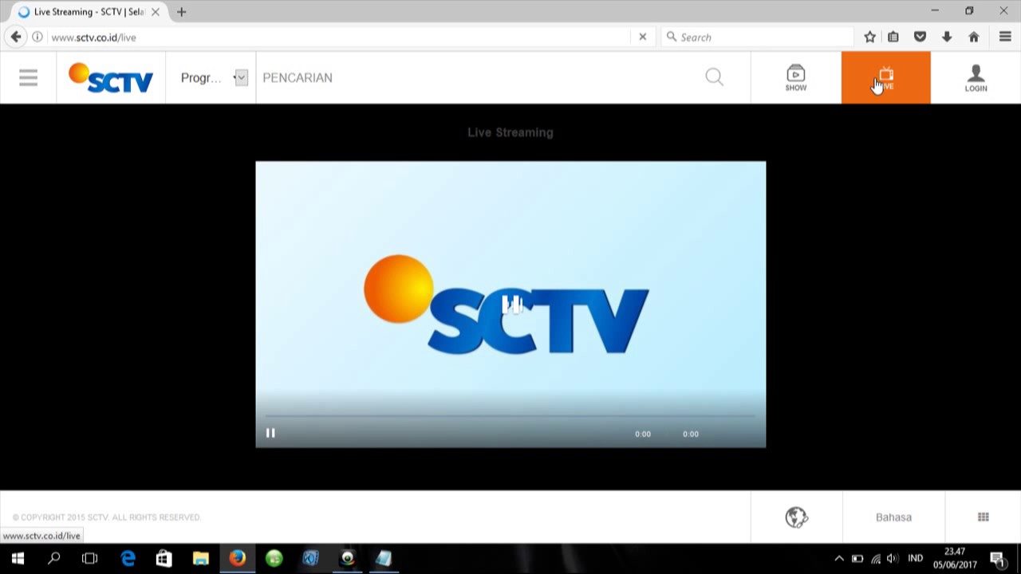Image resolution: width=1021 pixels, height=574 pixels.
Task: Bookmark this page with the star
Action: pos(869,37)
